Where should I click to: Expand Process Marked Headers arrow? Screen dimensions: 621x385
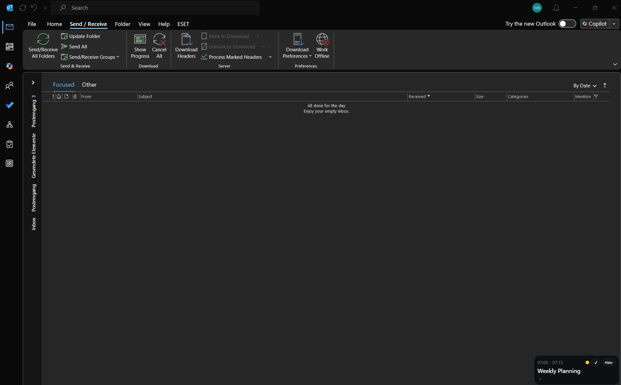click(270, 57)
